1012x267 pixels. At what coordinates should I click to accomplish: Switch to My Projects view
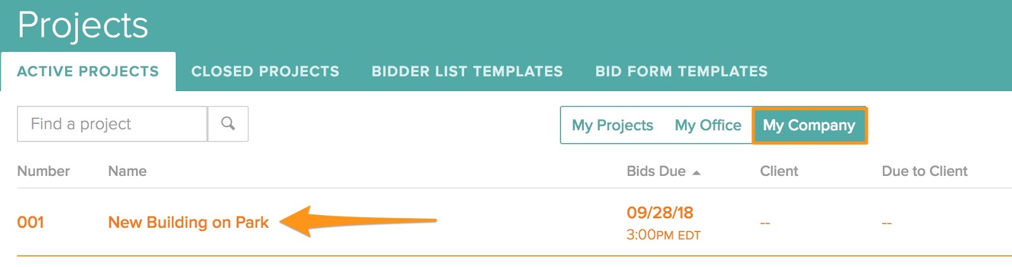(x=612, y=125)
